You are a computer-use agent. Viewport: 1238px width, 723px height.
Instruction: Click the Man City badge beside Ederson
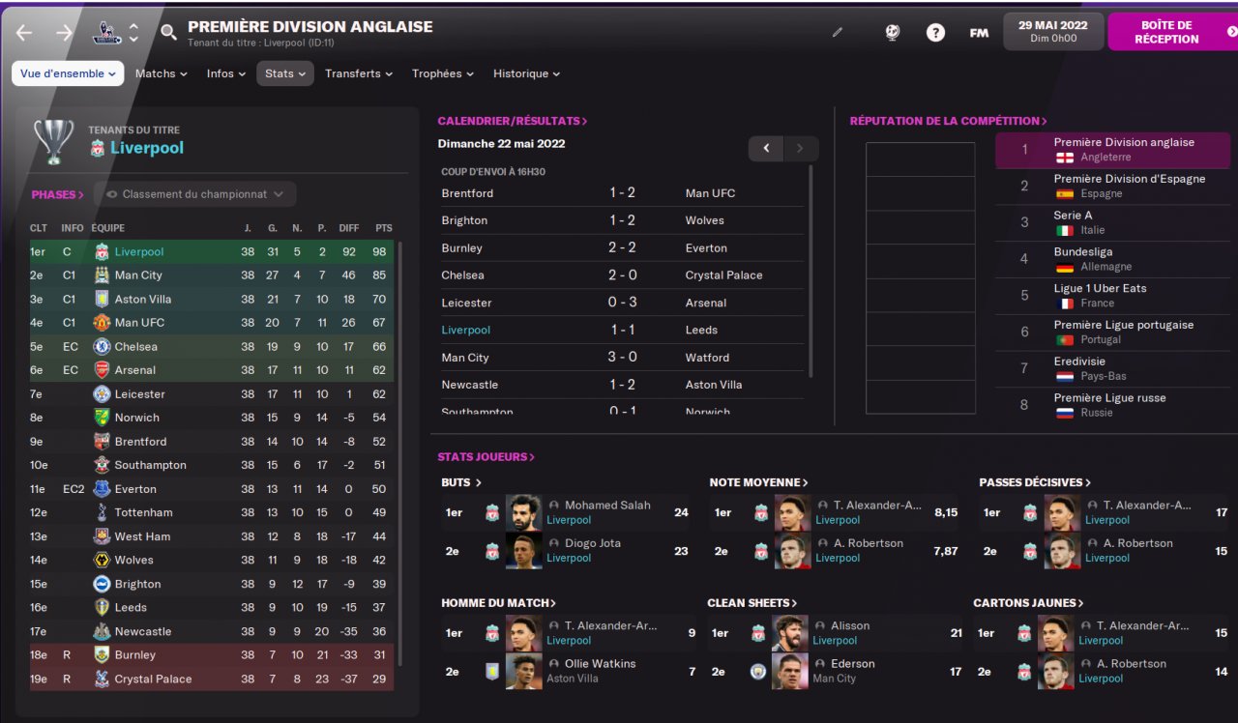(x=758, y=671)
